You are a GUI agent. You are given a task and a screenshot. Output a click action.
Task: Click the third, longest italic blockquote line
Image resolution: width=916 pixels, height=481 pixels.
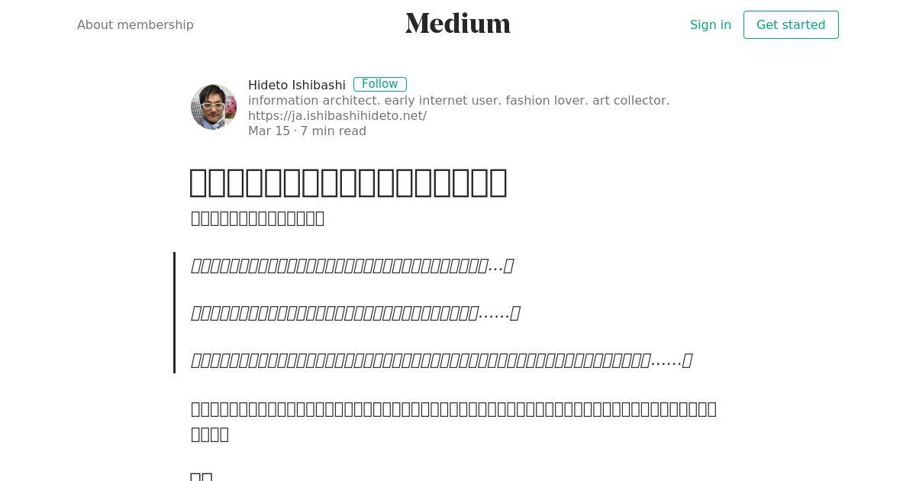pos(441,360)
